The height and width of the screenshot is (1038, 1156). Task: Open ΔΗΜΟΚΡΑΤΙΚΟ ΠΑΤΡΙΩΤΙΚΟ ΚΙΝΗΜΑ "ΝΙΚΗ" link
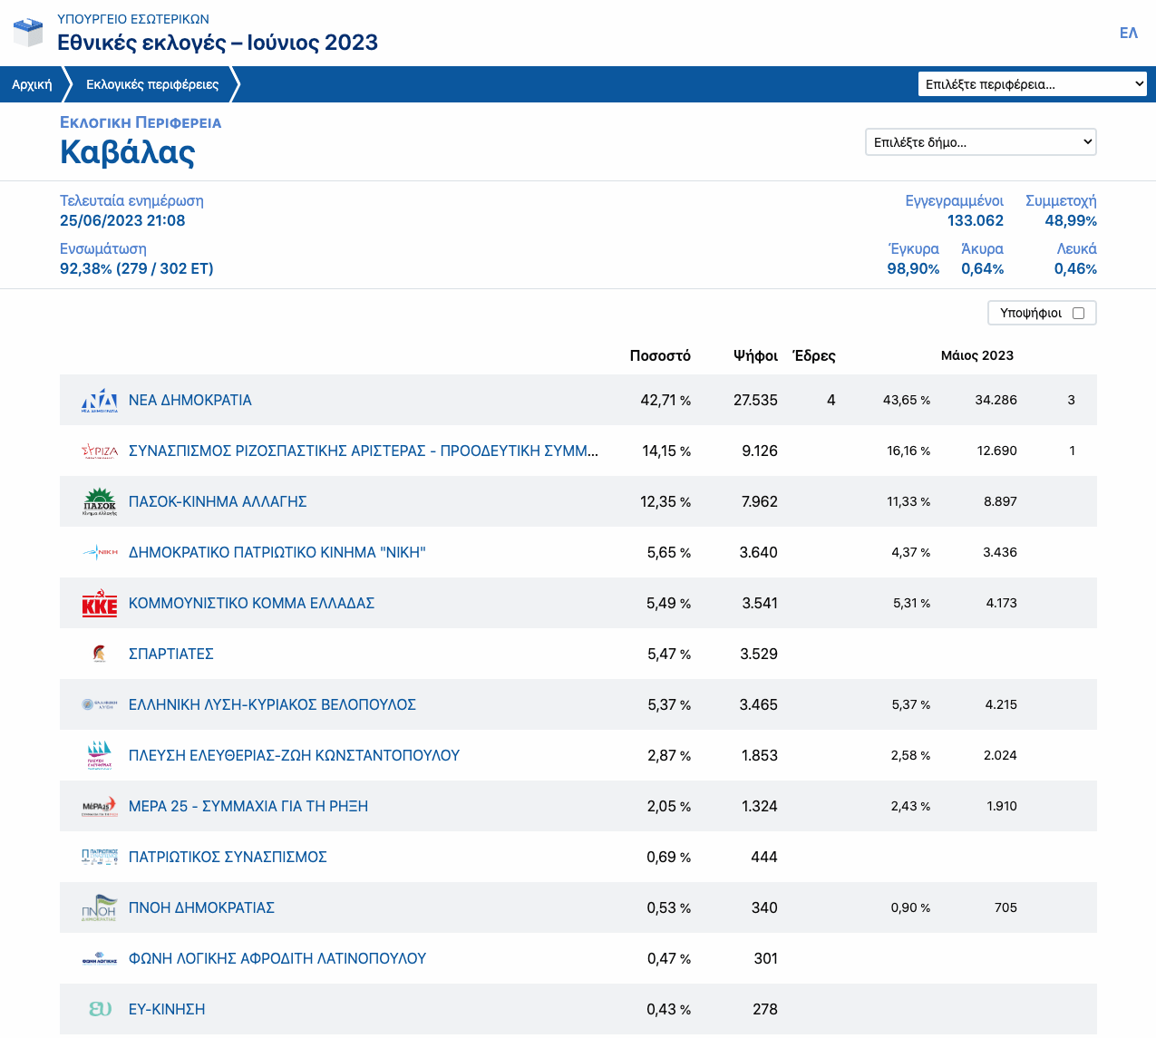coord(277,552)
